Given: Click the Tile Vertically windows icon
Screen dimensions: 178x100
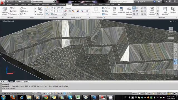Looking at the screenshot, I should coord(158,11).
